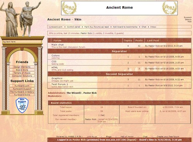193x142 pixels.
Task: Open the Main chat forum
Action: pyautogui.click(x=58, y=45)
